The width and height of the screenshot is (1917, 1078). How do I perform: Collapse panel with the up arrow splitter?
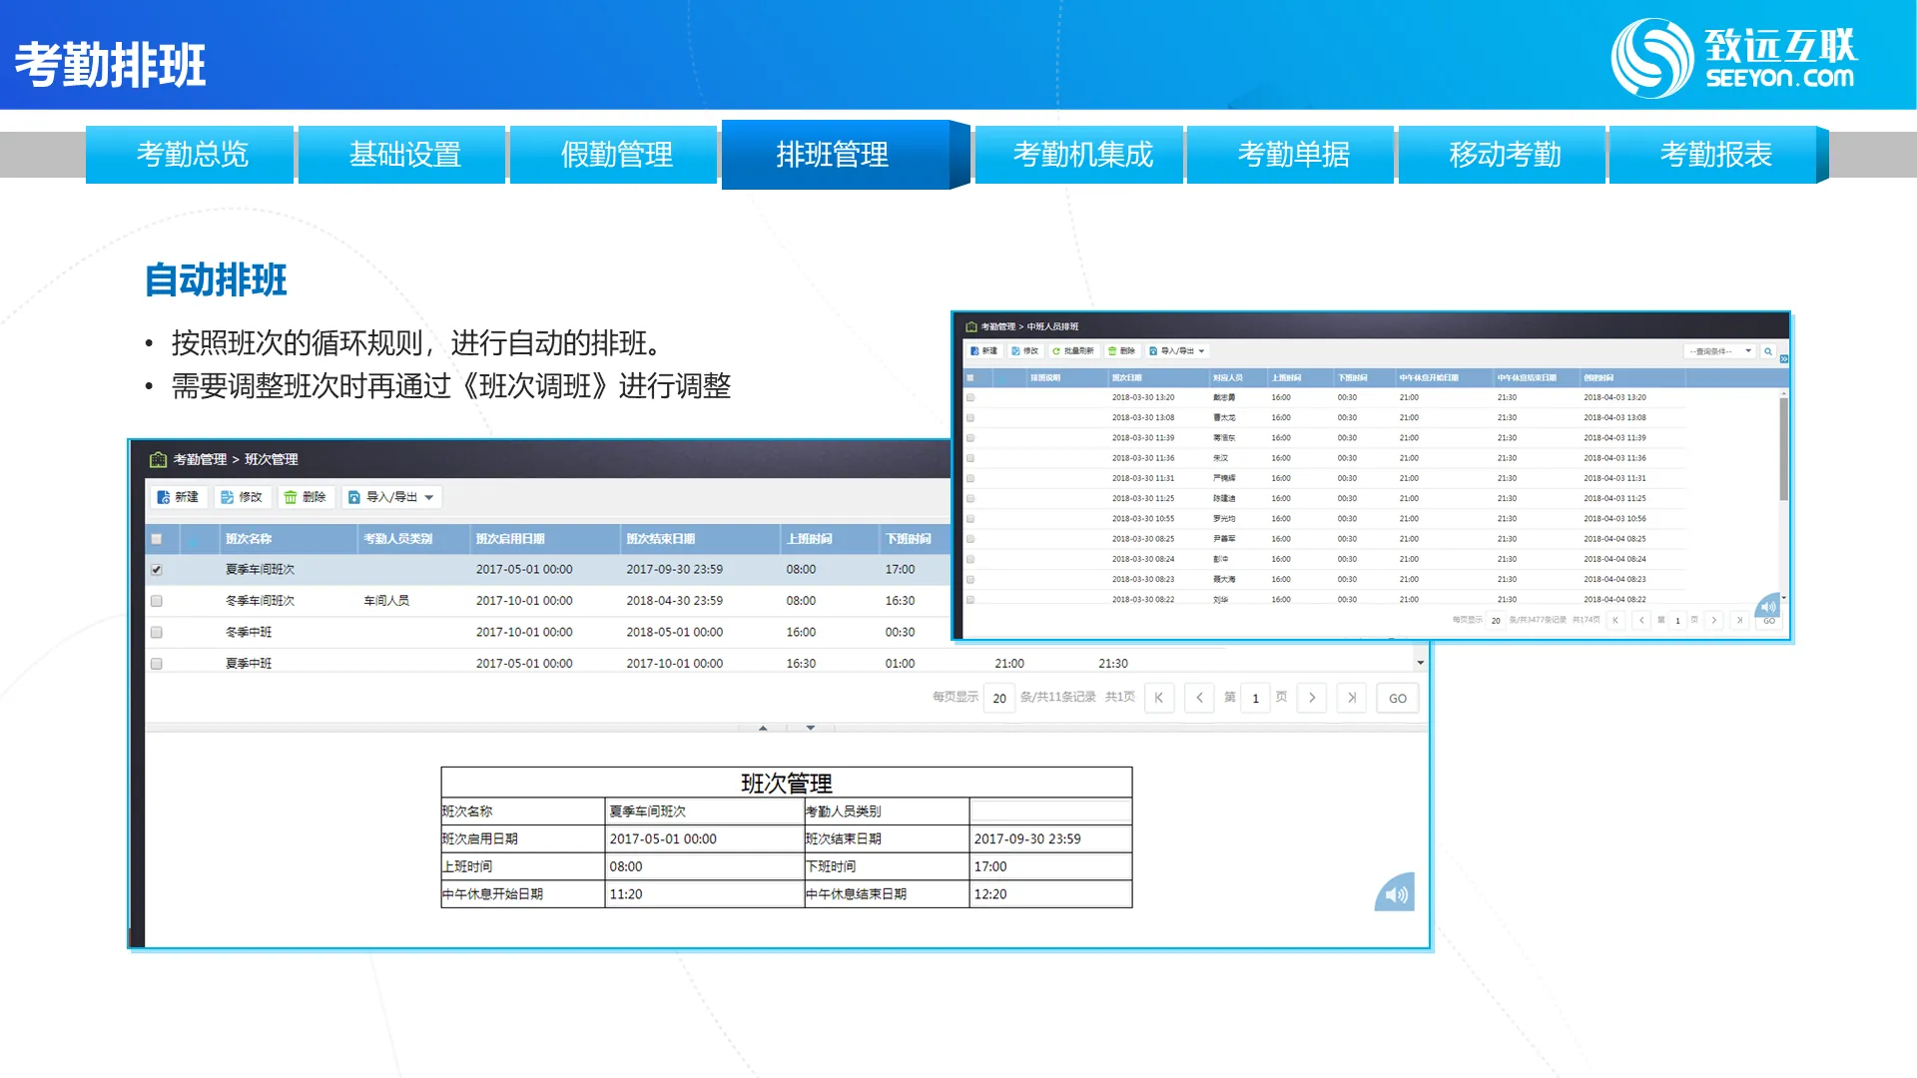(763, 728)
